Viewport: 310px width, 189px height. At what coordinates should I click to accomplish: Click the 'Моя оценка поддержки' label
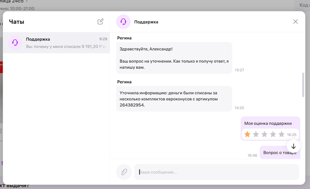click(x=268, y=123)
